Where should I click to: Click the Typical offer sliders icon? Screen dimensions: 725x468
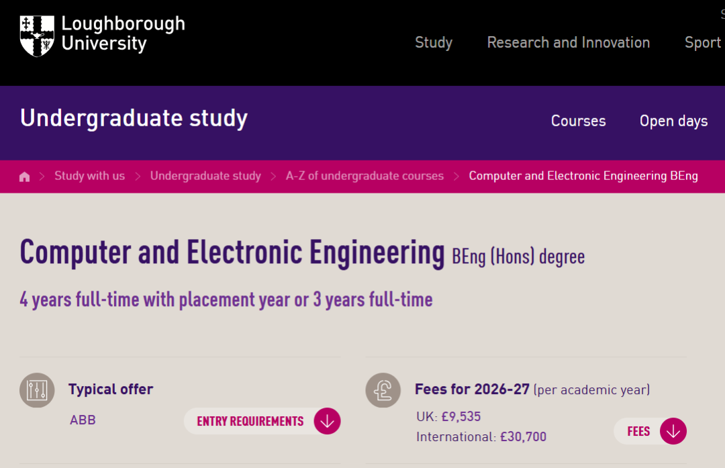point(37,390)
